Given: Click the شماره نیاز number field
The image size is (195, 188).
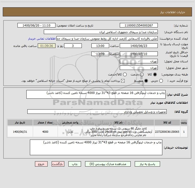Looking at the screenshot, I should click(139, 25).
